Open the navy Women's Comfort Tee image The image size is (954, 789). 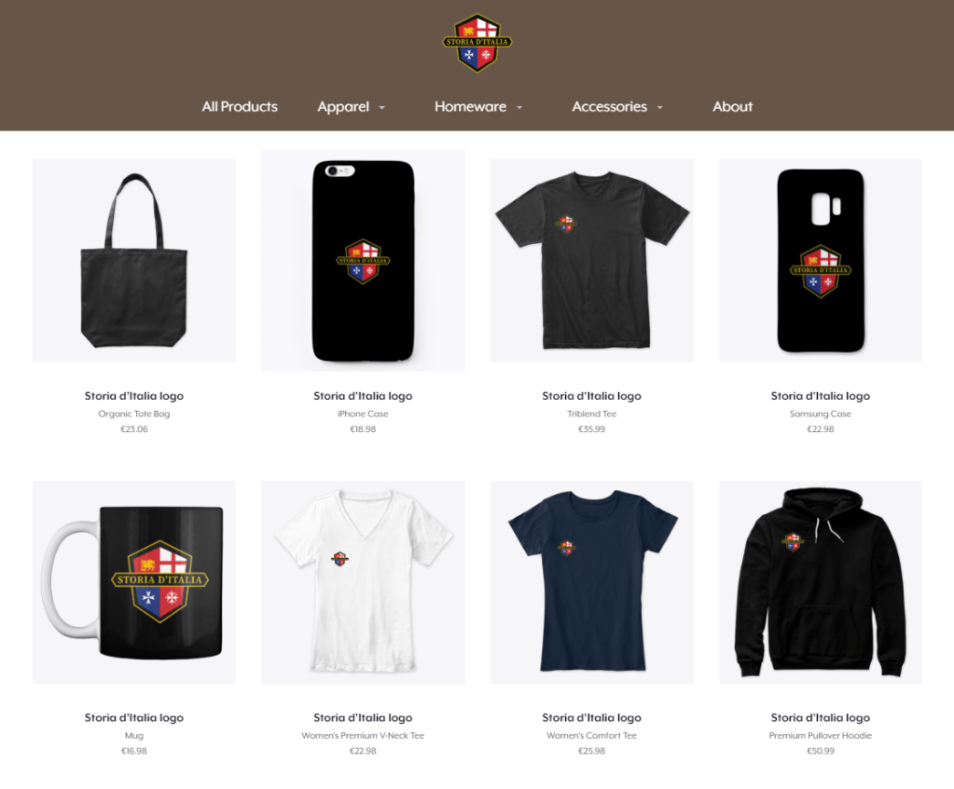pos(592,582)
